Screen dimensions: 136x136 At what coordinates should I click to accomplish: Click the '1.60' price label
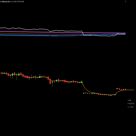pos(129,100)
